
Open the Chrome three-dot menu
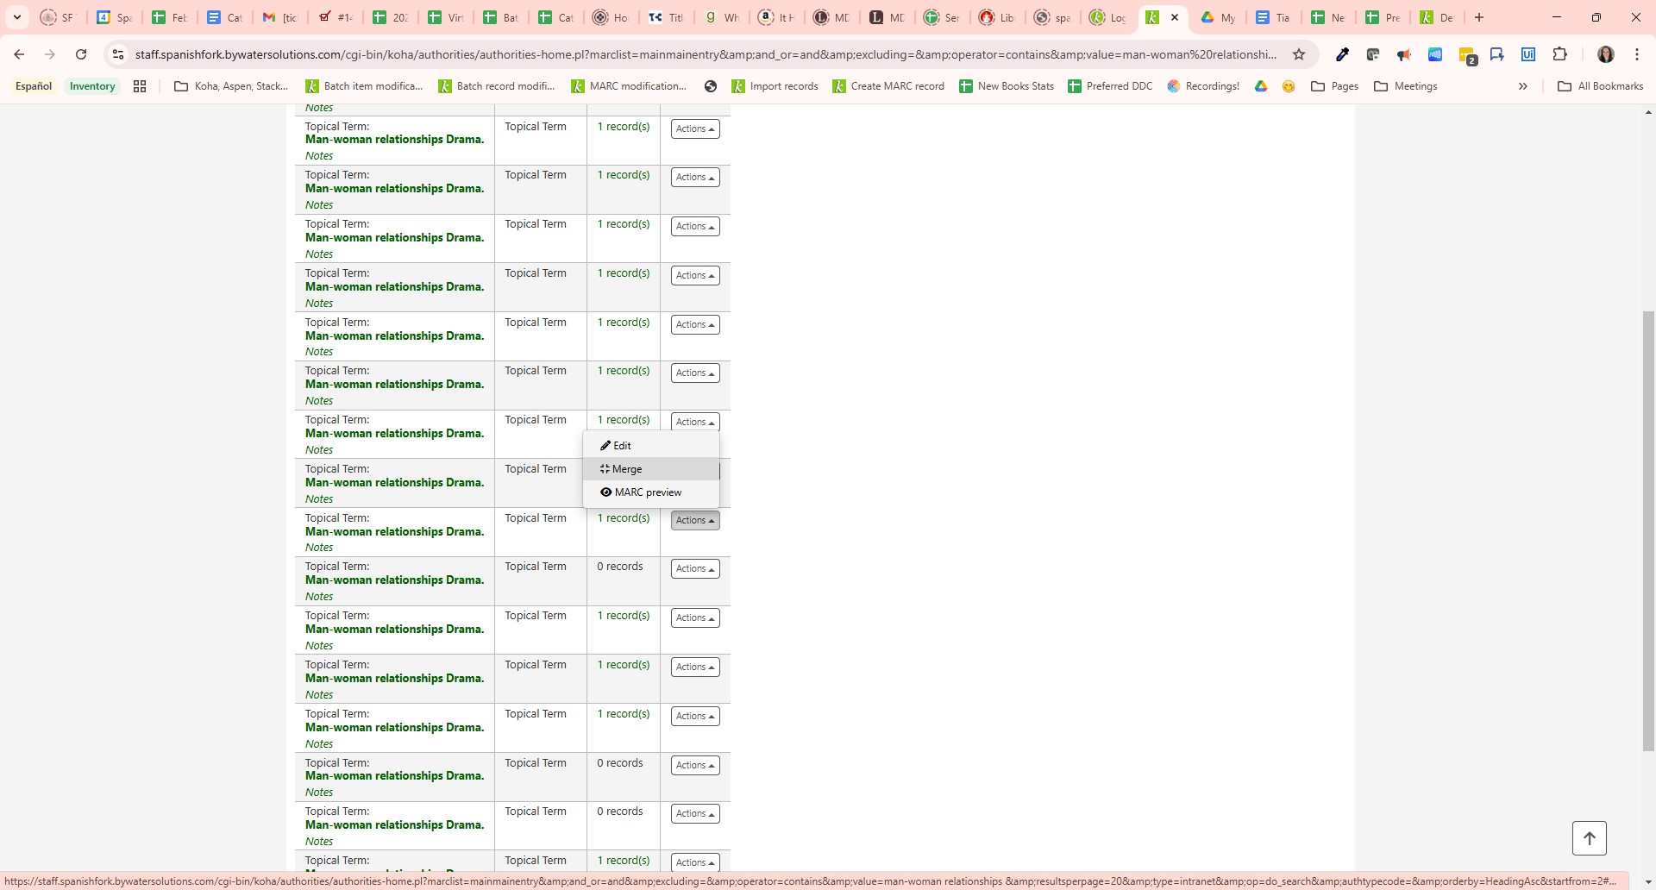1636,54
